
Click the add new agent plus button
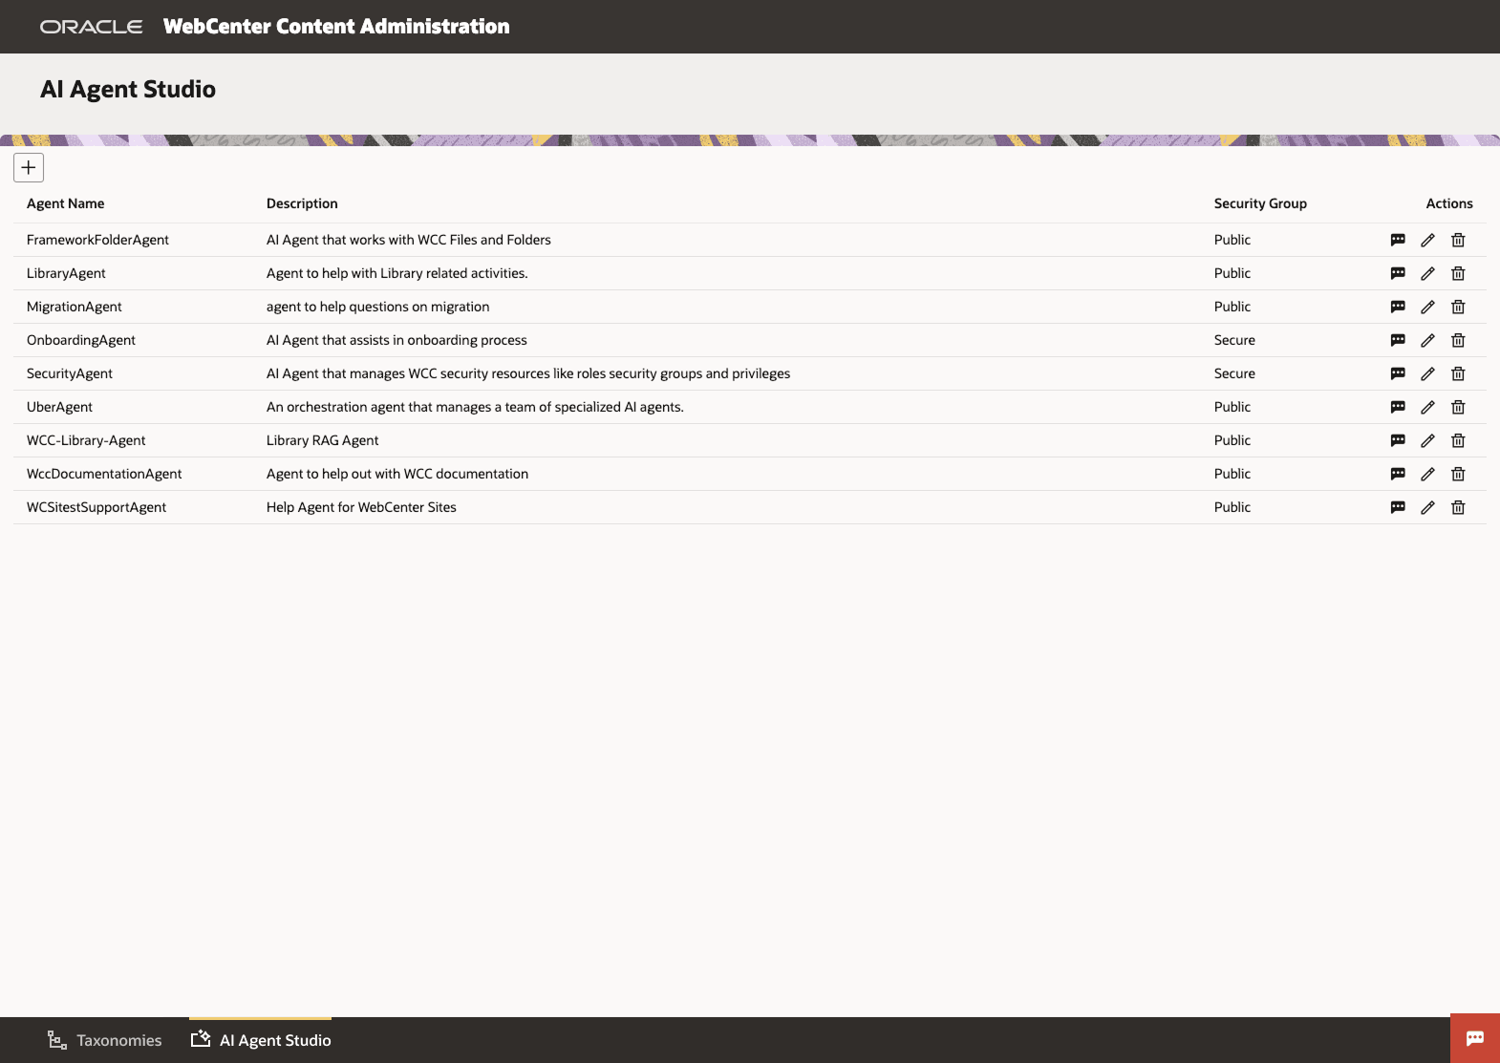(29, 167)
